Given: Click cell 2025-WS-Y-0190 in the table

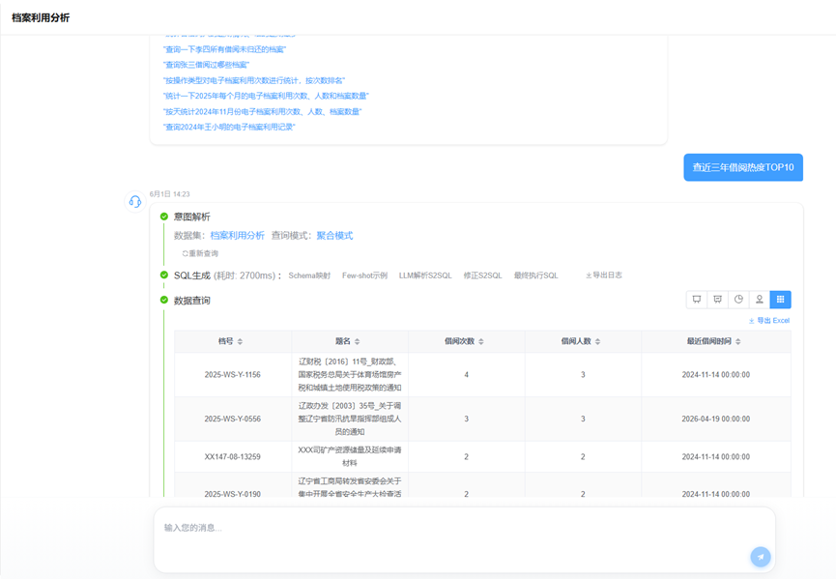Looking at the screenshot, I should point(233,494).
